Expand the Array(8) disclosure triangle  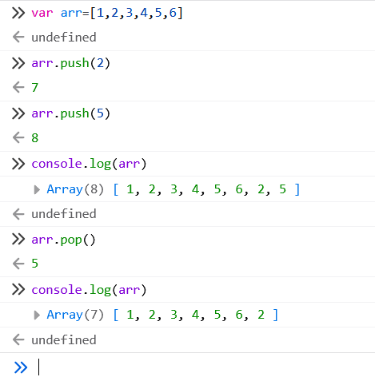[x=37, y=189]
